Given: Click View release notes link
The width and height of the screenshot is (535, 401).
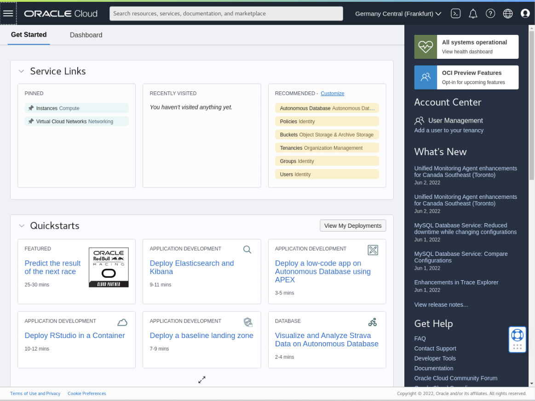Looking at the screenshot, I should click(x=441, y=305).
